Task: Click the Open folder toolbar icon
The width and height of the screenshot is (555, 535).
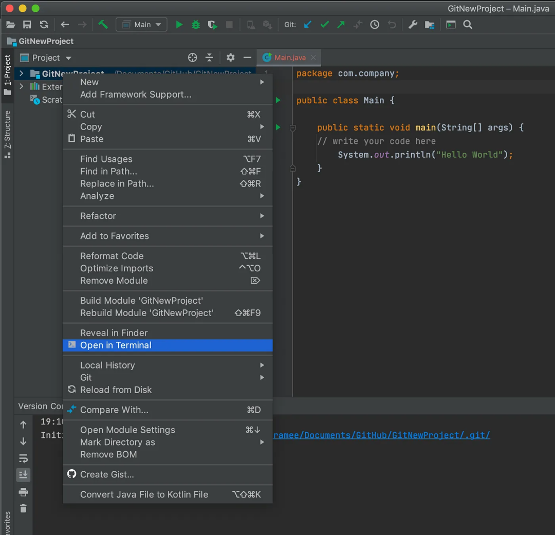Action: [x=11, y=25]
